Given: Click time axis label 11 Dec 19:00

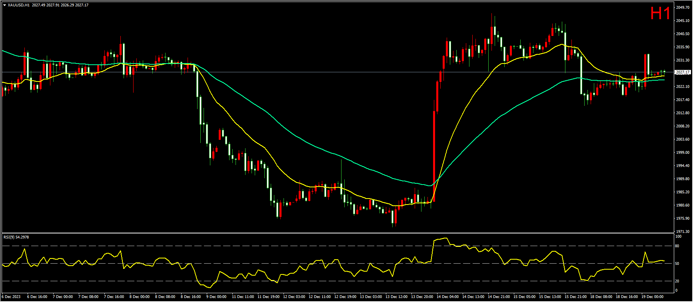Looking at the screenshot, I should (268, 297).
